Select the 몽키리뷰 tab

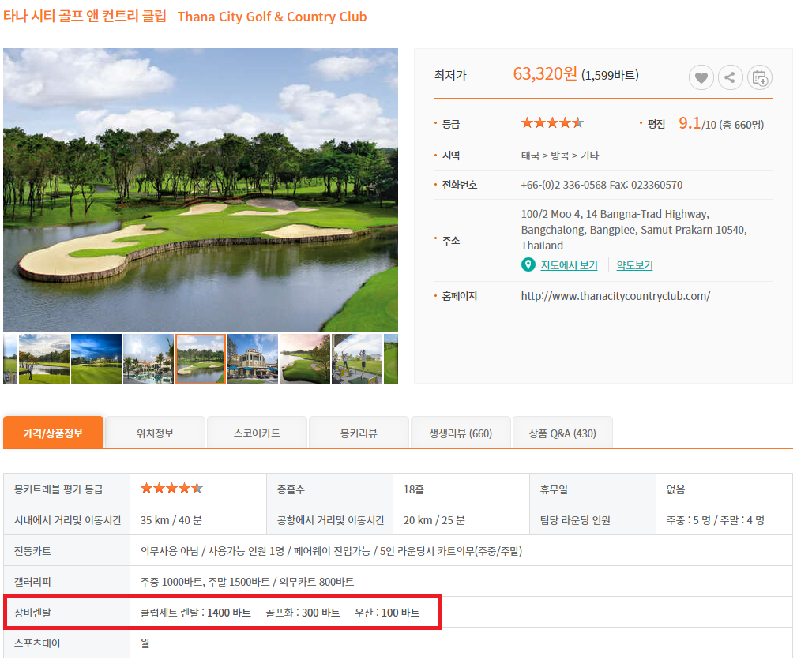(359, 433)
